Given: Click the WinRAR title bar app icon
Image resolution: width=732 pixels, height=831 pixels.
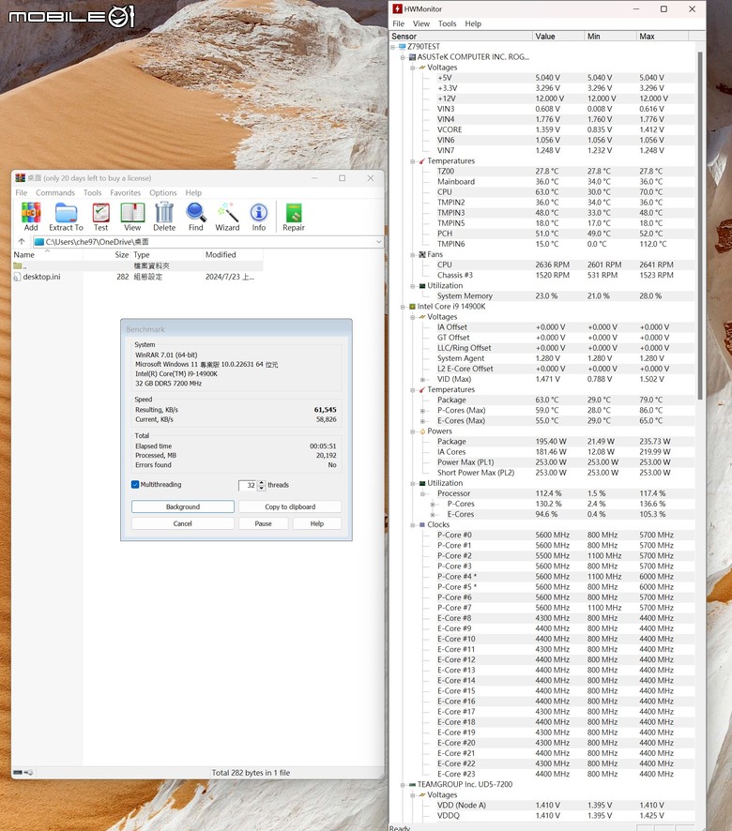Looking at the screenshot, I should coord(20,178).
